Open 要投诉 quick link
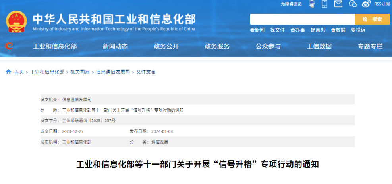The width and height of the screenshot is (392, 184). 358,30
